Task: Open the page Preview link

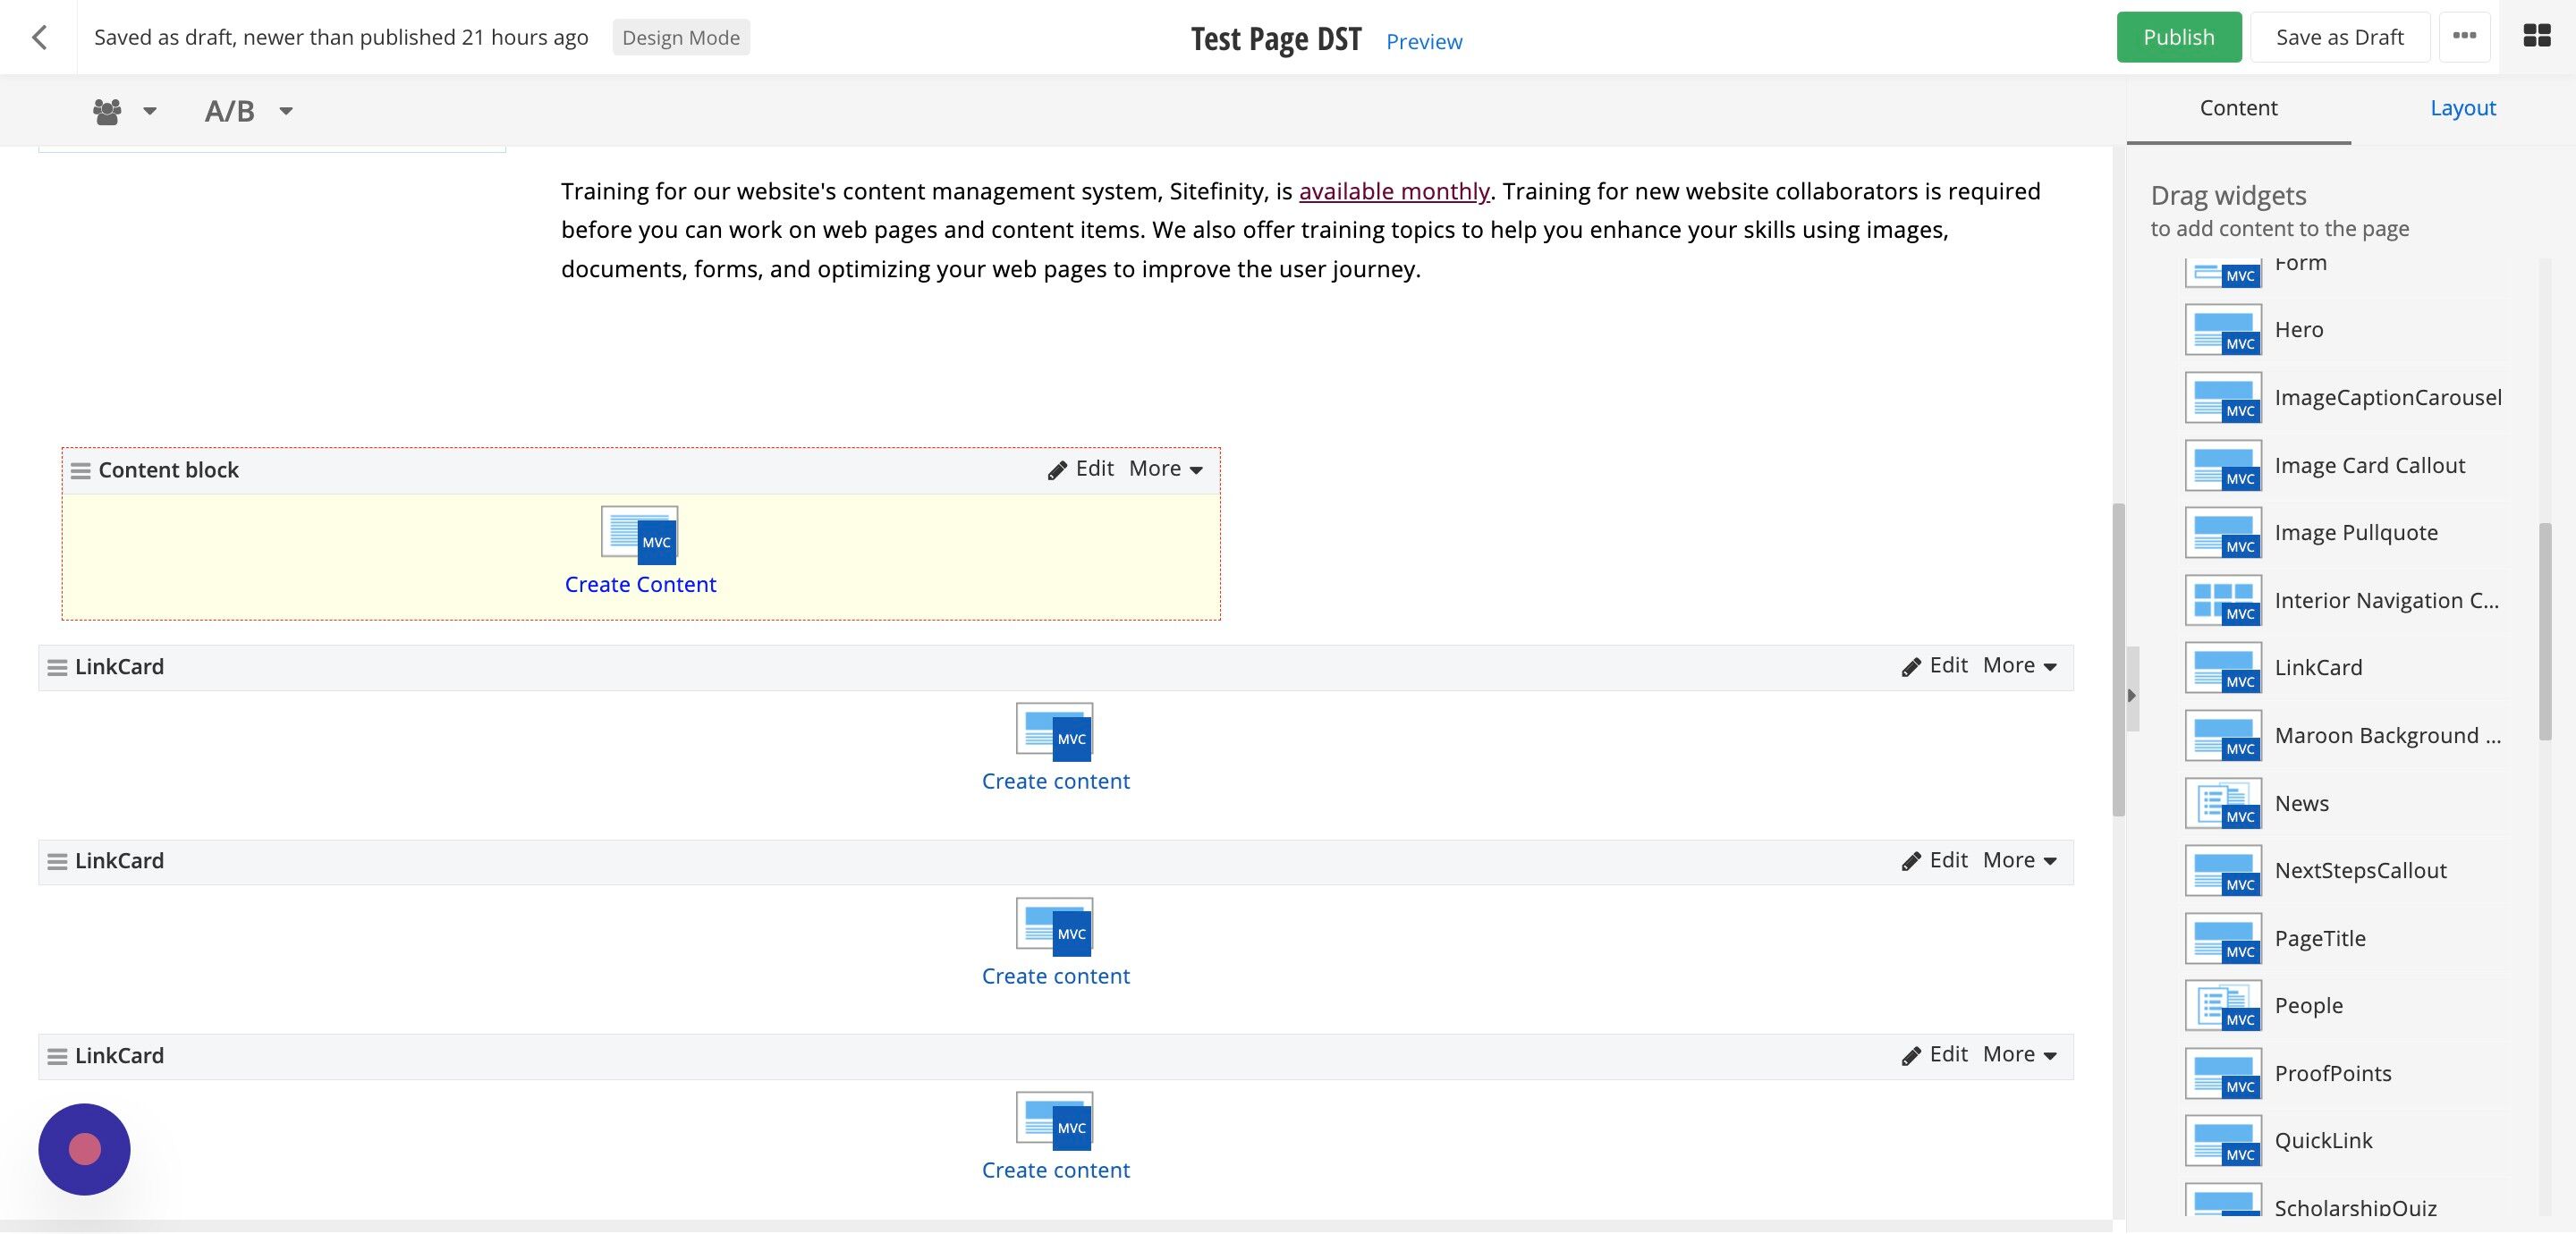Action: pos(1424,42)
